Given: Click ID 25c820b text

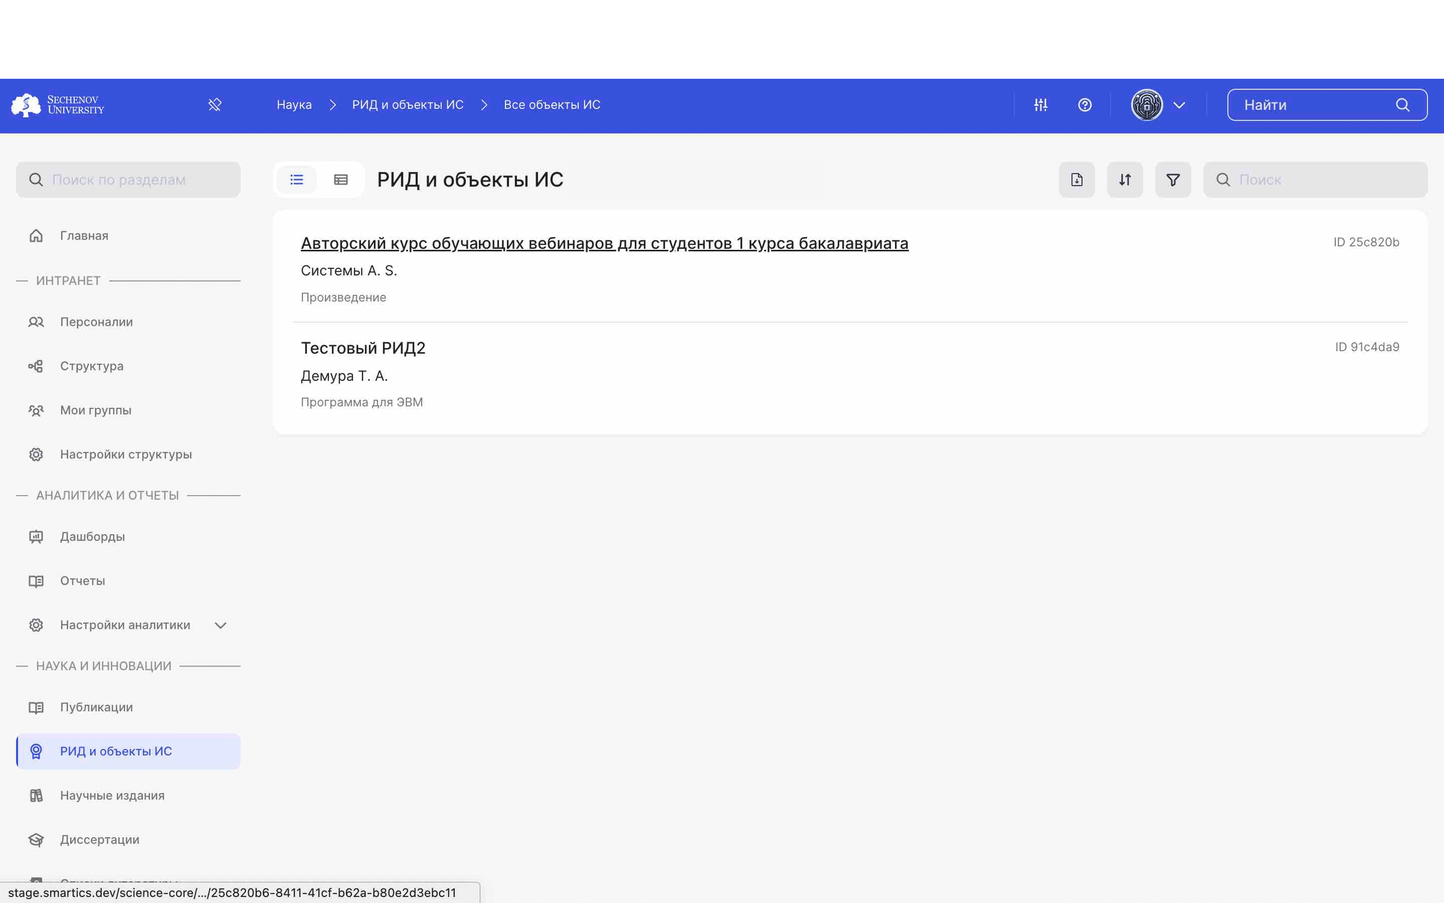Looking at the screenshot, I should pyautogui.click(x=1366, y=242).
